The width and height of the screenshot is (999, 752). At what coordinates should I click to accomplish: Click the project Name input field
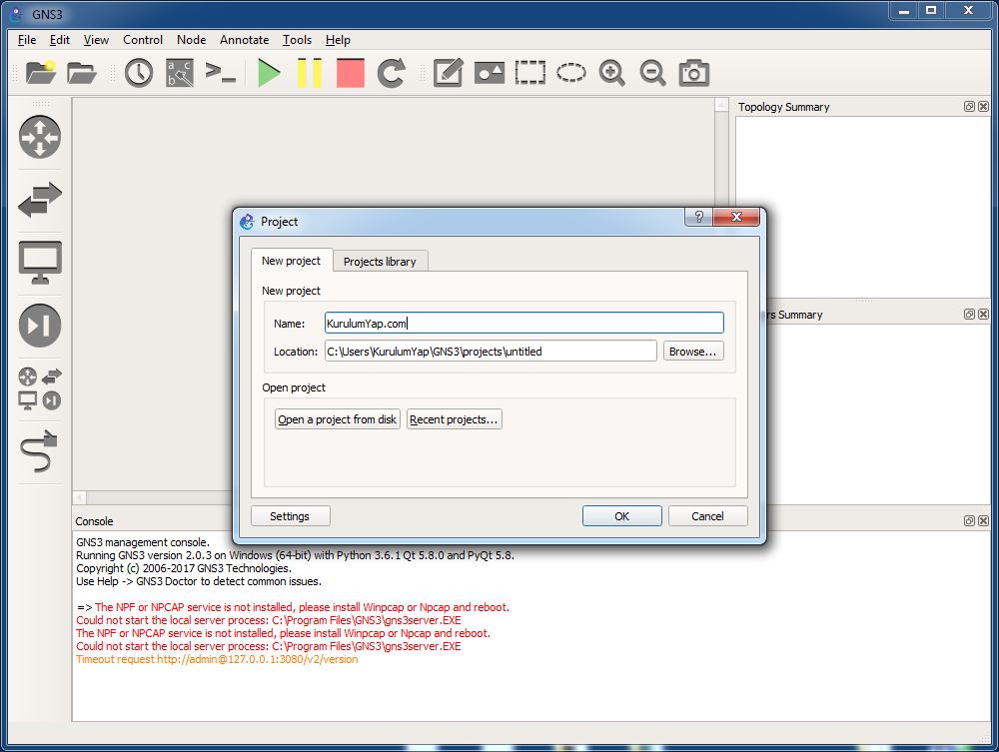pyautogui.click(x=523, y=323)
